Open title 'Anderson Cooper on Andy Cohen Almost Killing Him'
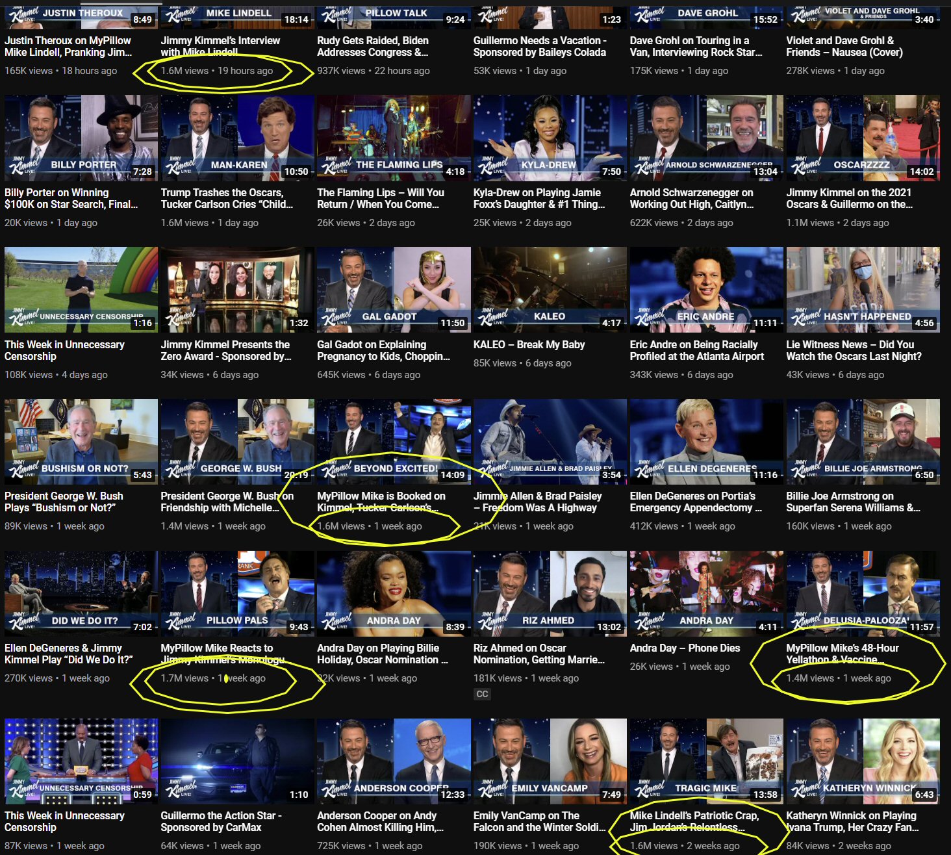This screenshot has width=951, height=855. pyautogui.click(x=381, y=821)
